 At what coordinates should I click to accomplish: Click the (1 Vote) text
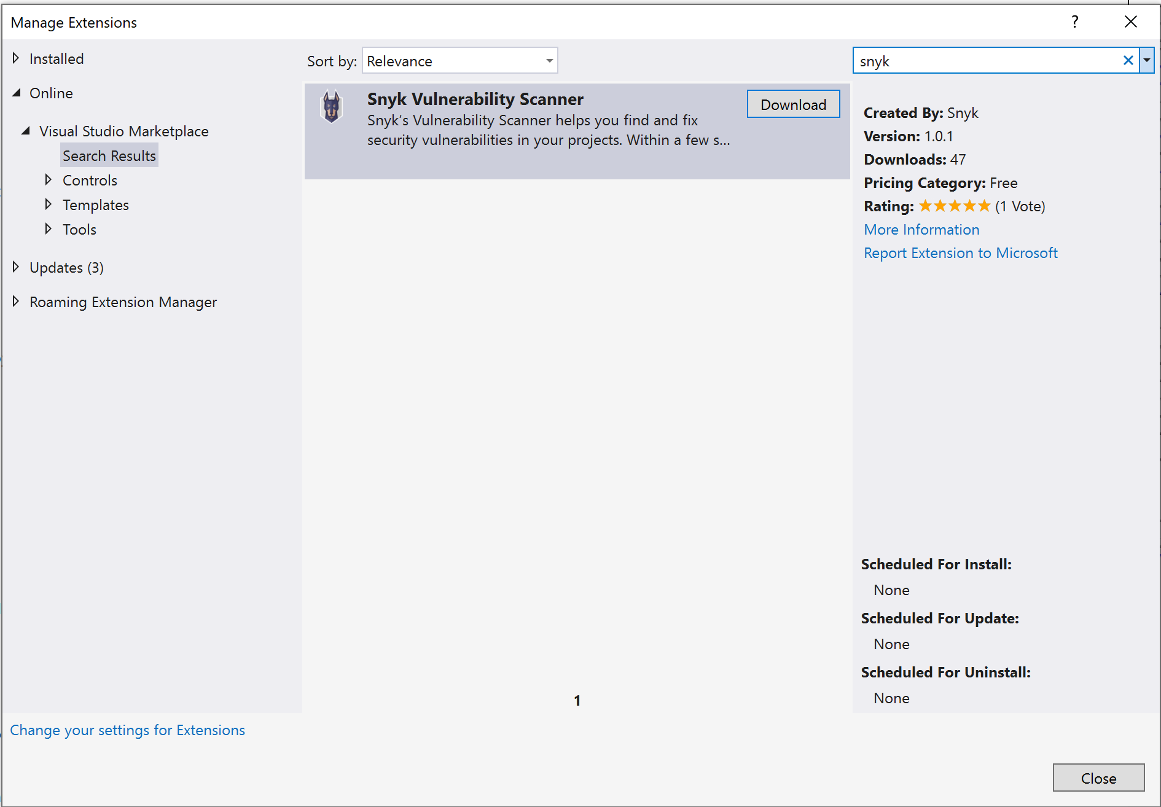tap(1020, 206)
